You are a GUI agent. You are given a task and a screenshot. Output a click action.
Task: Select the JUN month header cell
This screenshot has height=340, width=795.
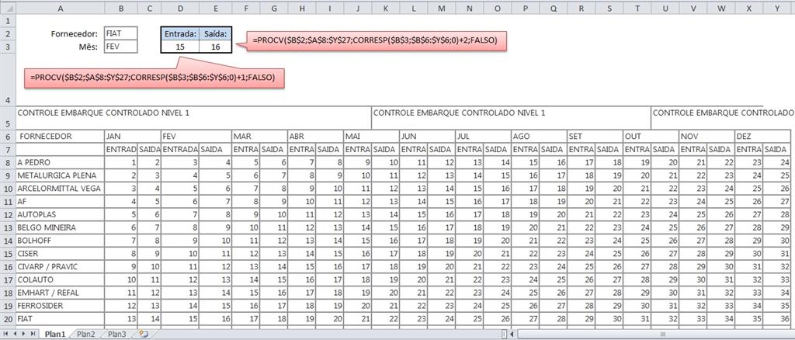tap(427, 137)
